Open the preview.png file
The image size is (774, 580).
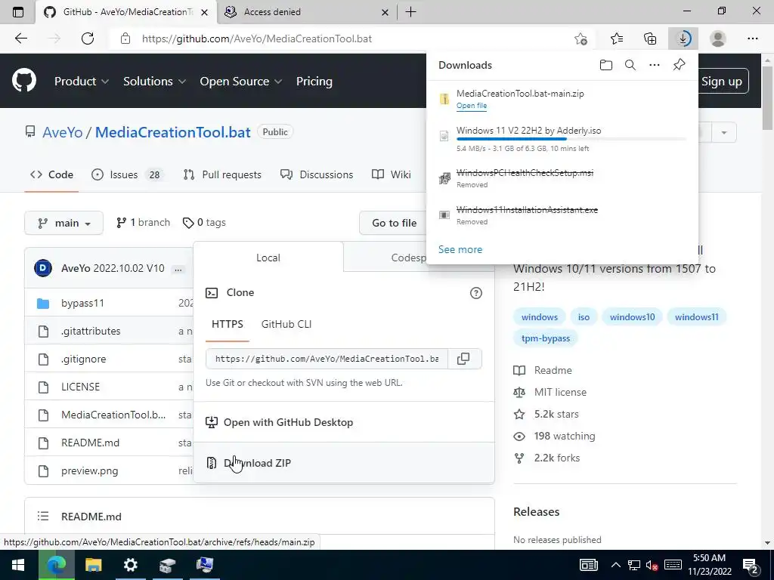pos(89,471)
